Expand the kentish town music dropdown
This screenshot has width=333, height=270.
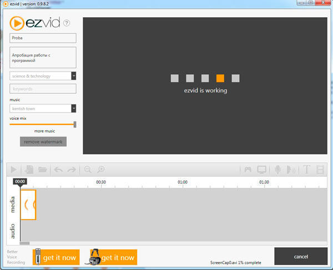(73, 109)
